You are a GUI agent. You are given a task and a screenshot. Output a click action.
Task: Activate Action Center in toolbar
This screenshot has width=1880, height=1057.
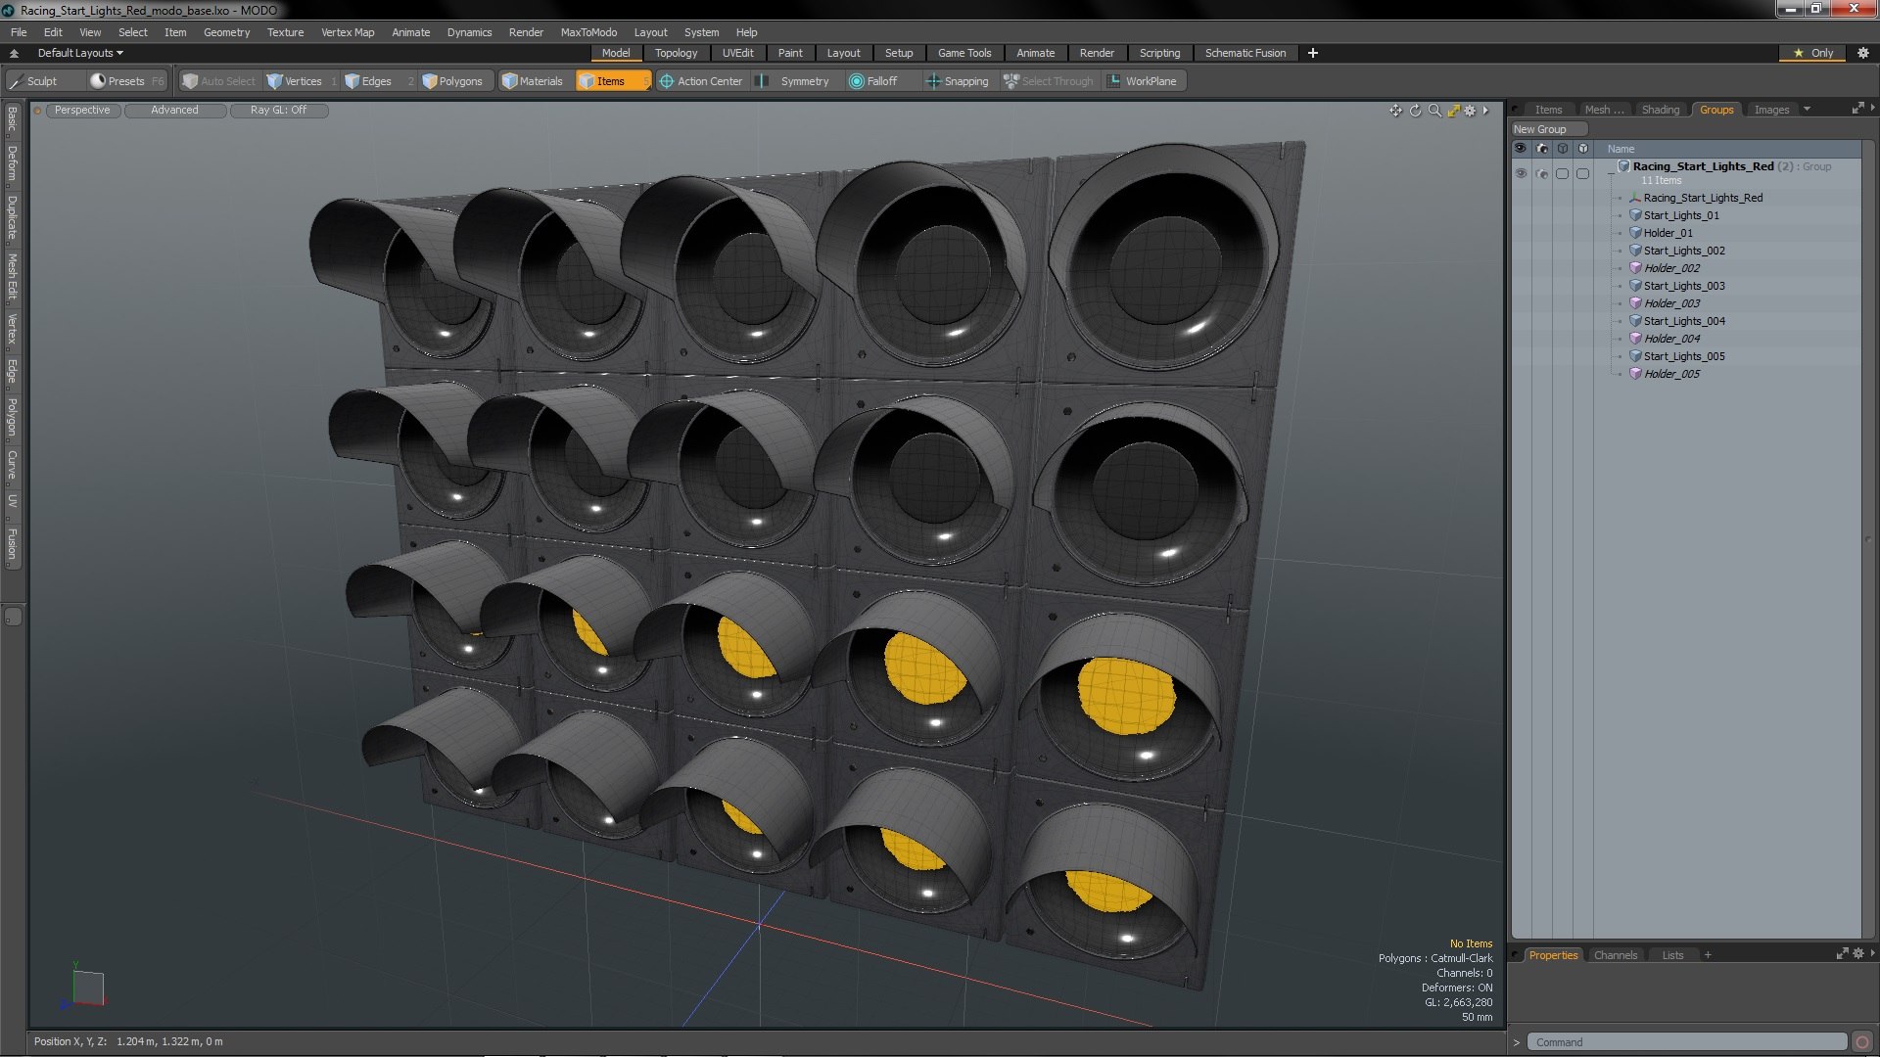point(701,81)
